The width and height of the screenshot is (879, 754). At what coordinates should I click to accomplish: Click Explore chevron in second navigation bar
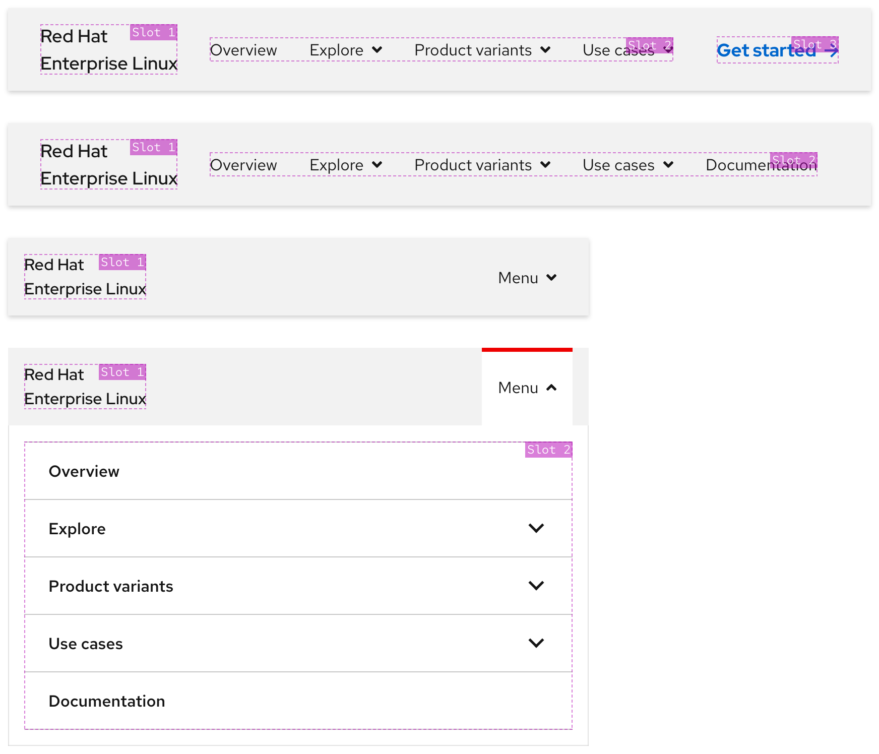pyautogui.click(x=377, y=165)
